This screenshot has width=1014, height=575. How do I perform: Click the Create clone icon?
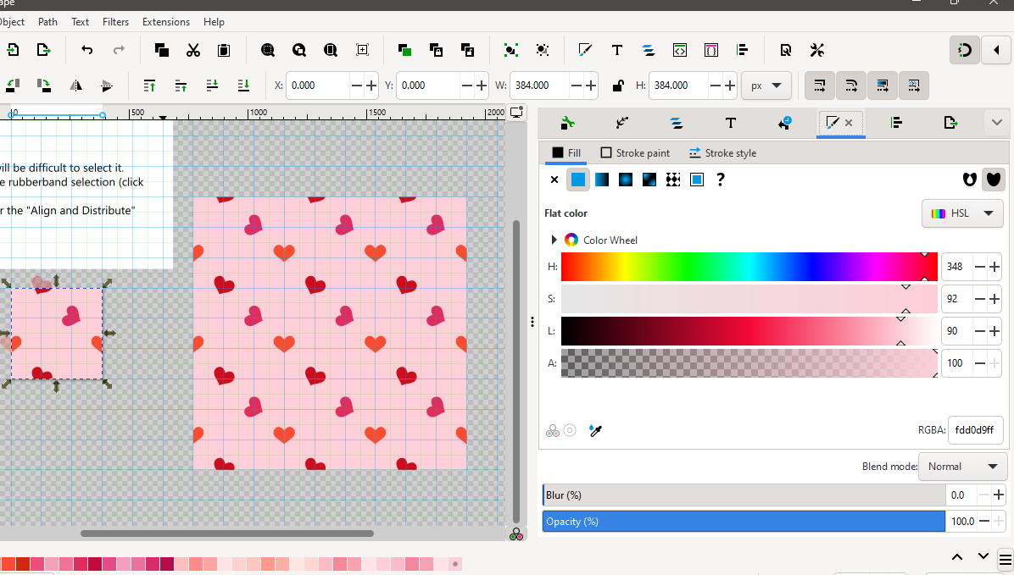[x=436, y=50]
